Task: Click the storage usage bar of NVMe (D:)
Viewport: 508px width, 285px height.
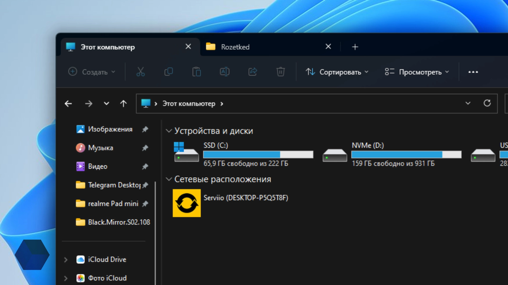Action: pos(406,154)
